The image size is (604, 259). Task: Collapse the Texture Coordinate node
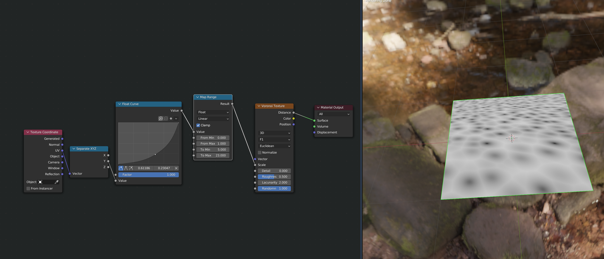[27, 132]
